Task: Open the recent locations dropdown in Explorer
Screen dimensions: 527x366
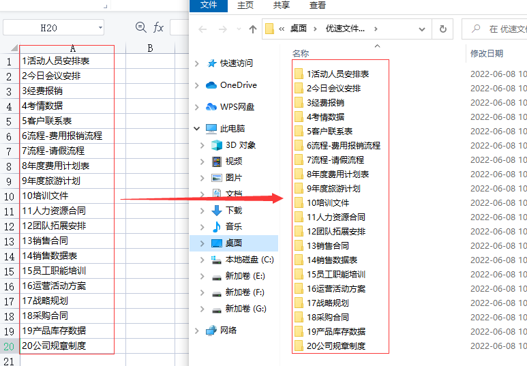Action: [x=239, y=29]
